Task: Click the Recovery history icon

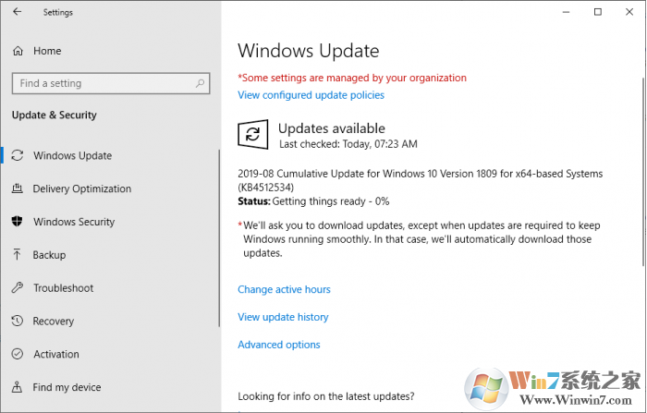Action: click(18, 322)
